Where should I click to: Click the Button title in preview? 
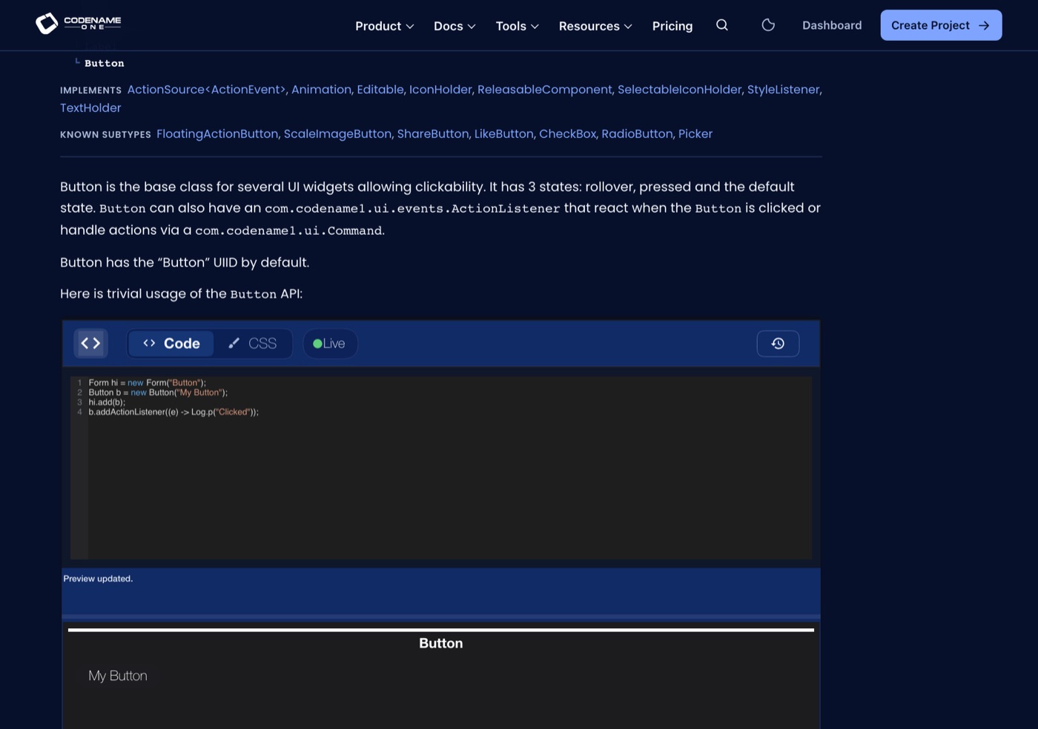pos(441,643)
